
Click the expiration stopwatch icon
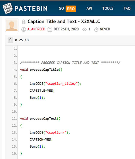tap(96, 29)
